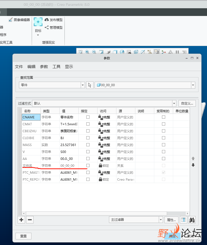The height and width of the screenshot is (245, 207).
Task: Open the 文件 menu in parameters dialog
Action: (x=19, y=67)
